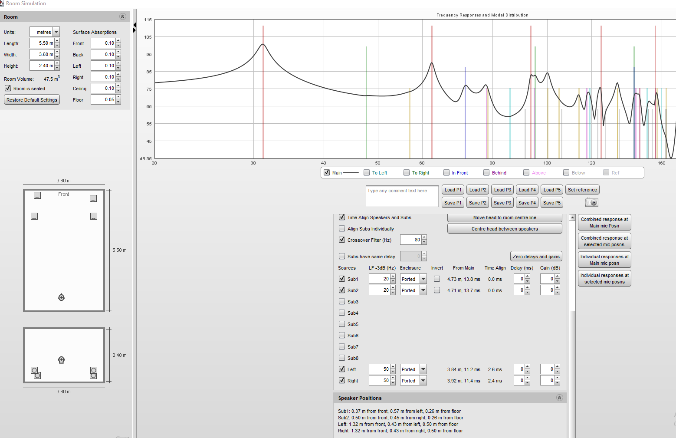Enable Subs have same delay

(x=342, y=256)
